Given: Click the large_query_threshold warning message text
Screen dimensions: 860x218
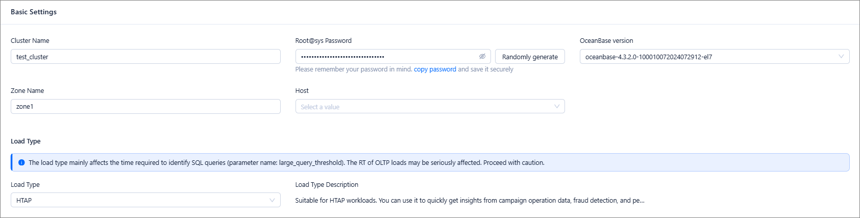Looking at the screenshot, I should (x=286, y=163).
